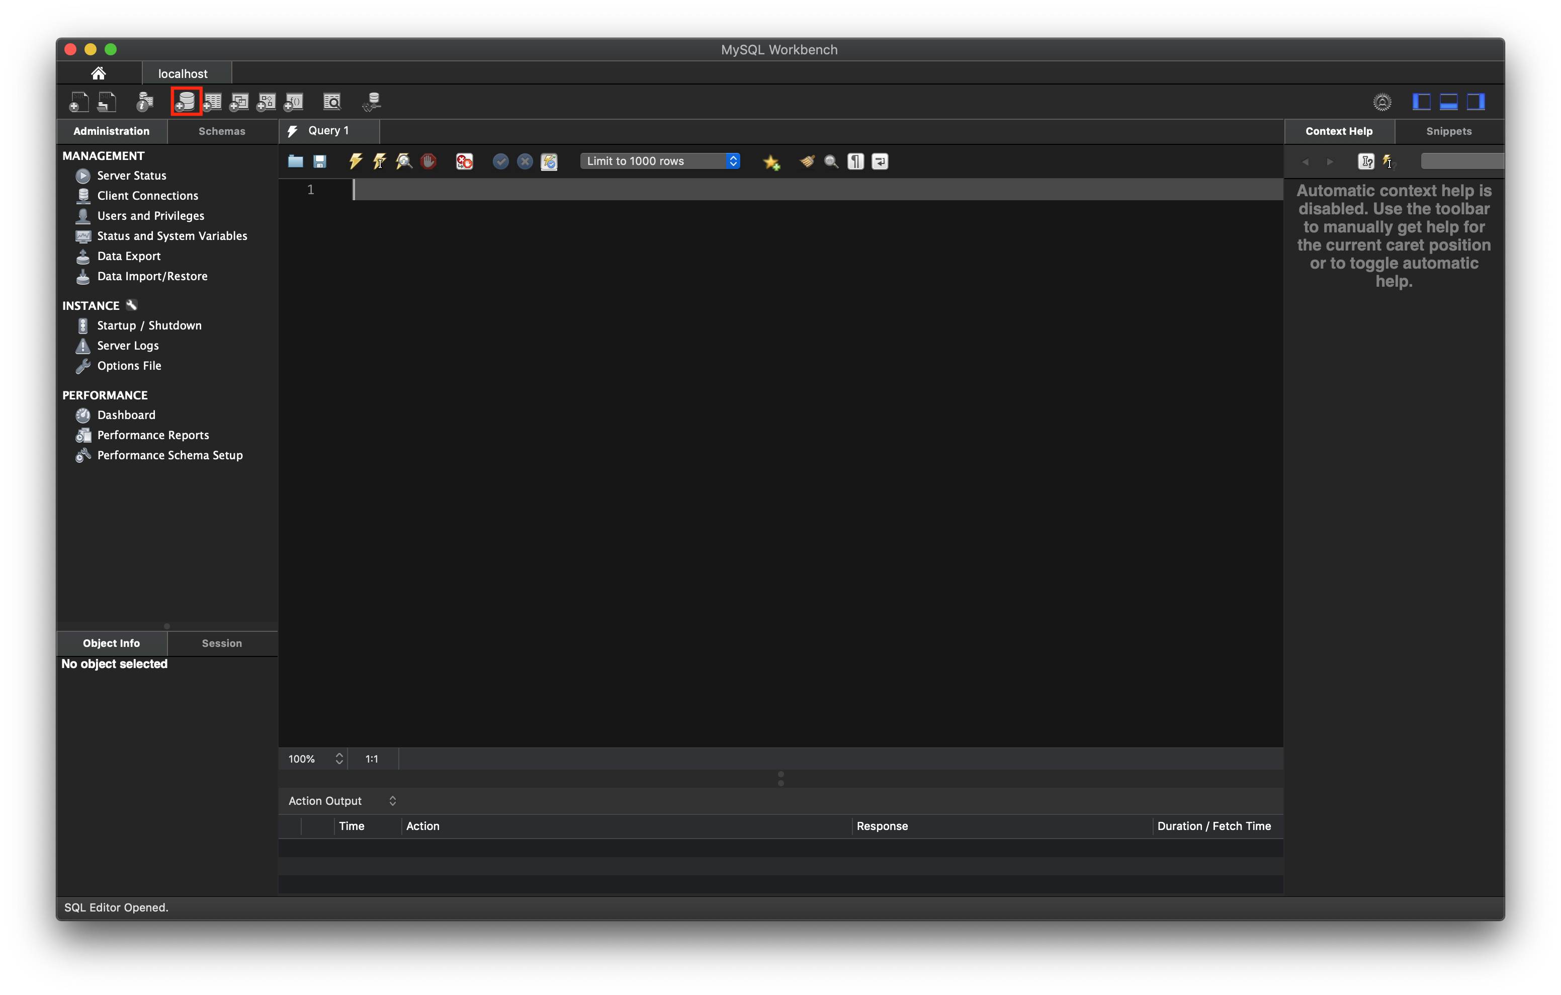The height and width of the screenshot is (995, 1561).
Task: Commit the current transaction
Action: pos(500,161)
